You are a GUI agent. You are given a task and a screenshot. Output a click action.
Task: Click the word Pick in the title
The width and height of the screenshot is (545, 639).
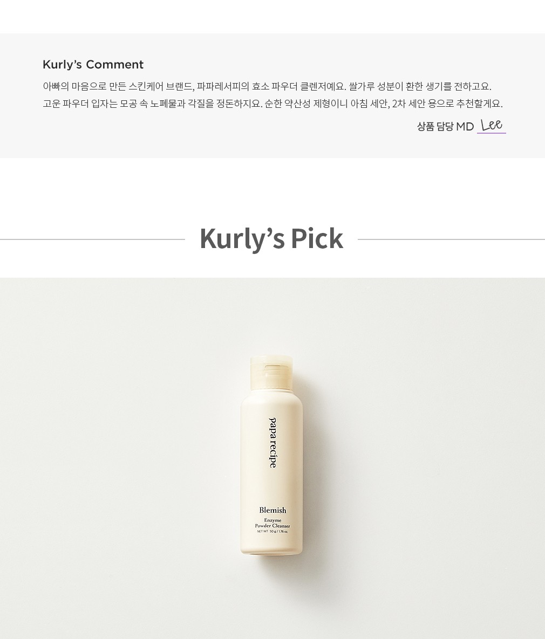point(317,238)
